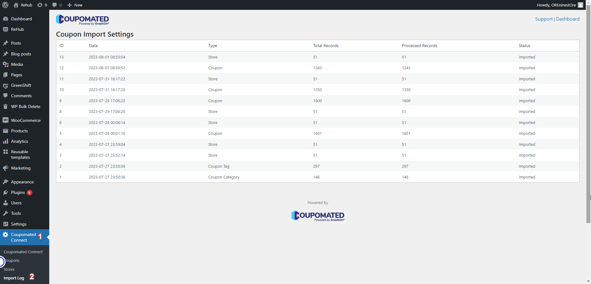Click the date 2023-08-01 08:50:54
Screen dimensions: 591x284
tap(107, 57)
